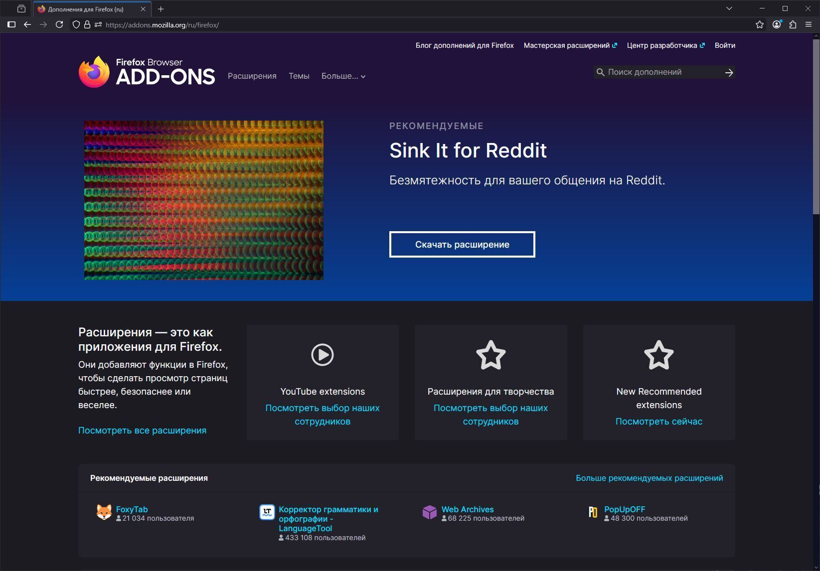Click the search submit arrow icon

(x=729, y=72)
